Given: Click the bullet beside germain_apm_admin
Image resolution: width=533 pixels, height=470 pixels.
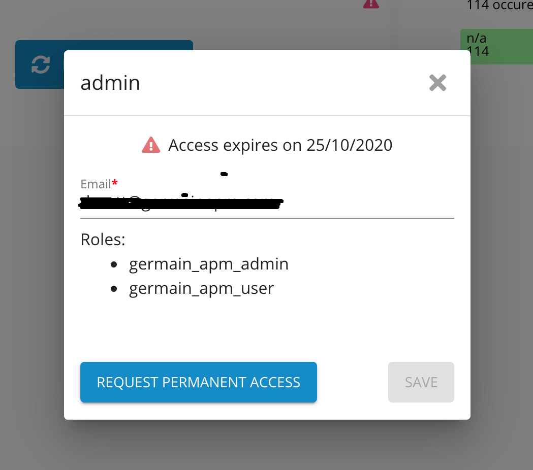Looking at the screenshot, I should (x=114, y=264).
